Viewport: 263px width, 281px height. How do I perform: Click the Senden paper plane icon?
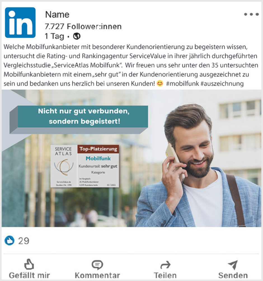(x=233, y=265)
